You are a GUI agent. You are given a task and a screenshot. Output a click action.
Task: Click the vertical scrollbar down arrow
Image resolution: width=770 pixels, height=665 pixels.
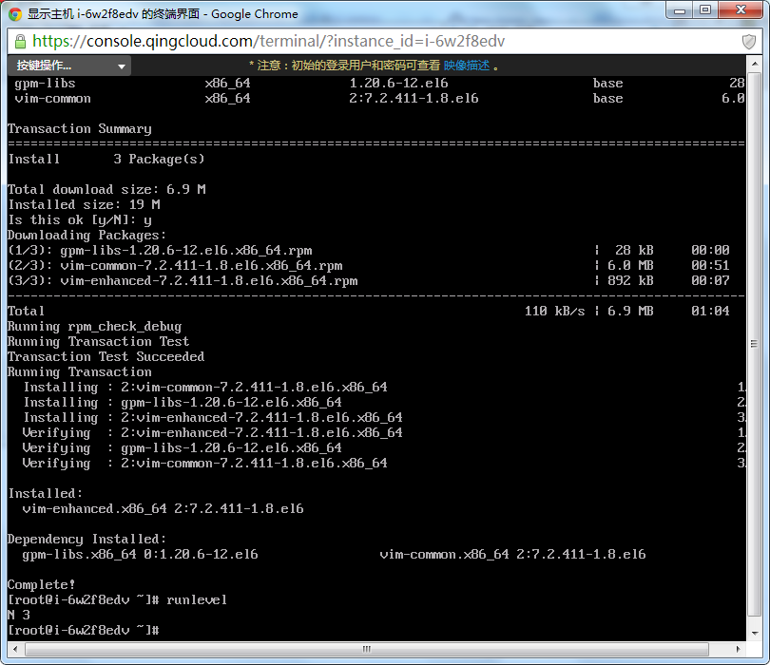[x=754, y=633]
